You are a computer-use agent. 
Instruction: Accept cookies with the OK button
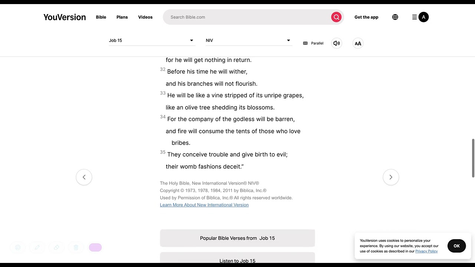click(456, 246)
